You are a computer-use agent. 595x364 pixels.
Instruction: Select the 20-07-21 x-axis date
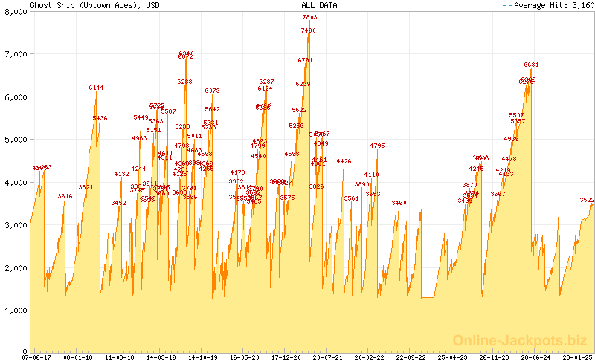[x=328, y=357]
